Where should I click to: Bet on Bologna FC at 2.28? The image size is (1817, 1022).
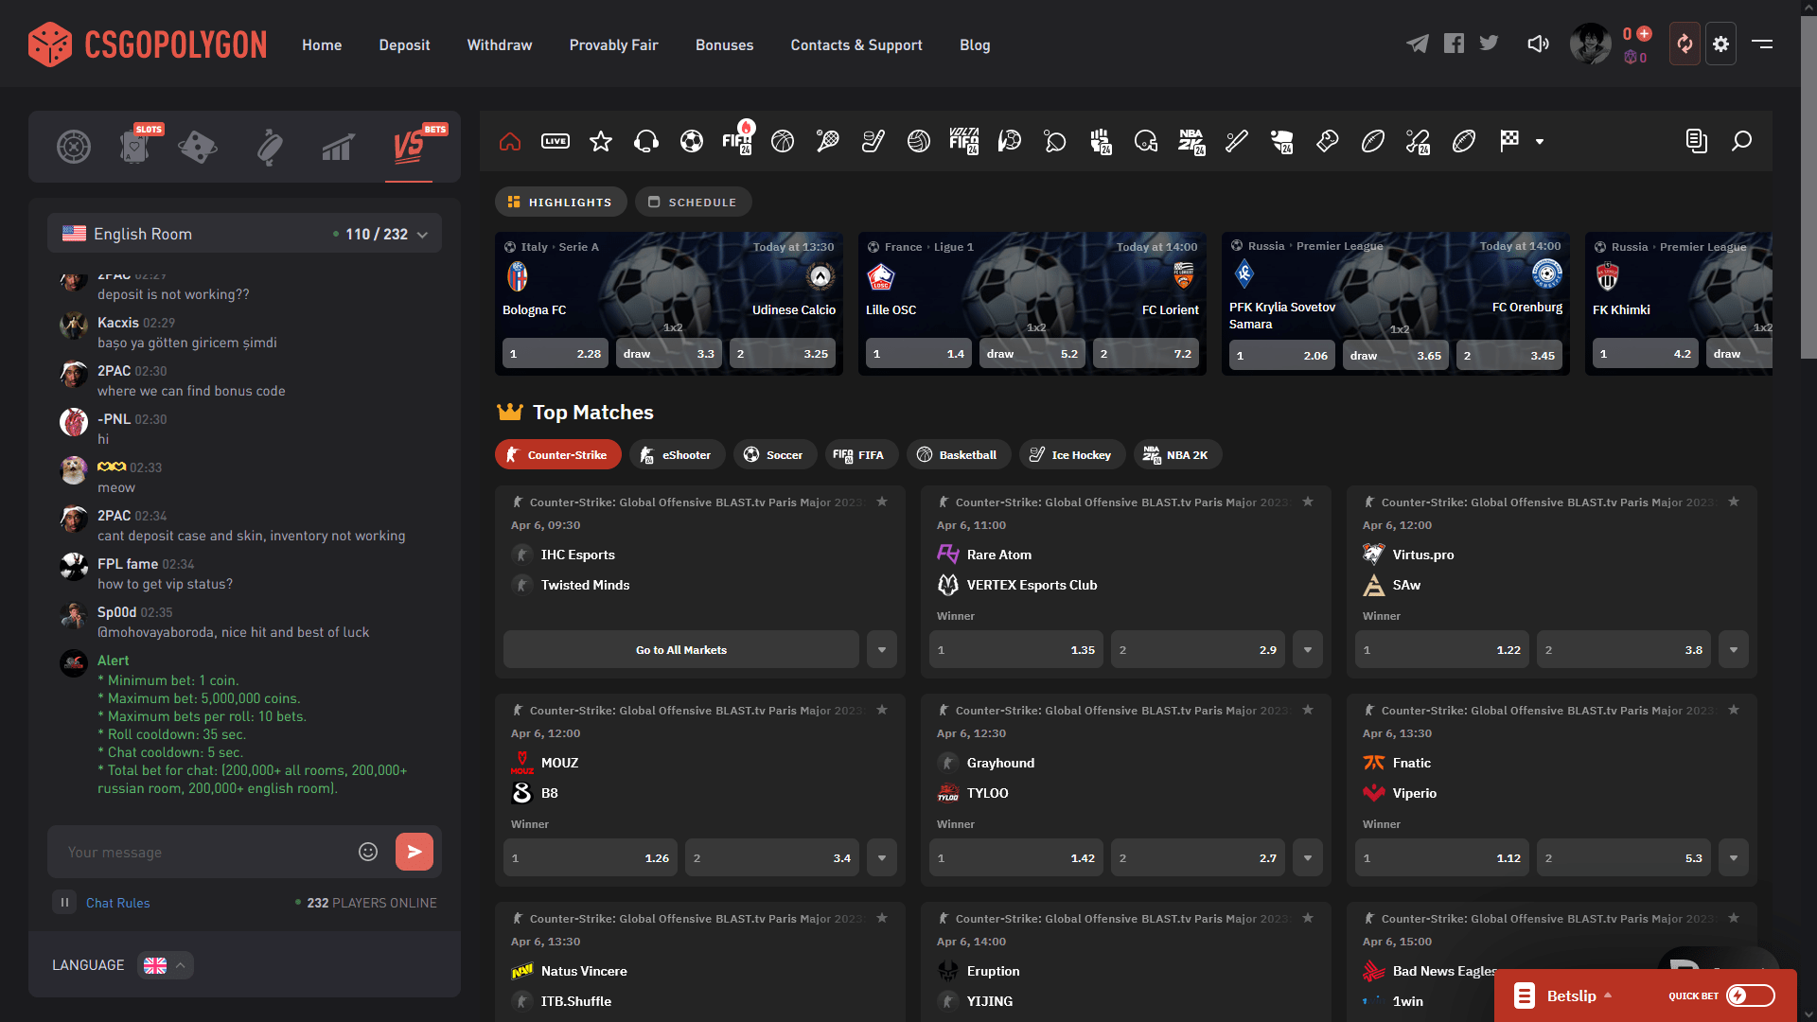tap(556, 354)
